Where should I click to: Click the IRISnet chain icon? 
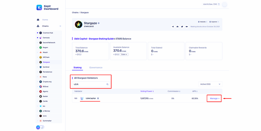[40, 86]
